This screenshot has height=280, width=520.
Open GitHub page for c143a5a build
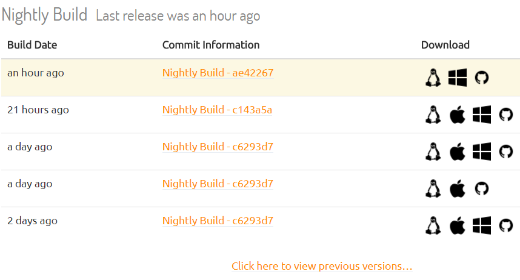(x=505, y=115)
